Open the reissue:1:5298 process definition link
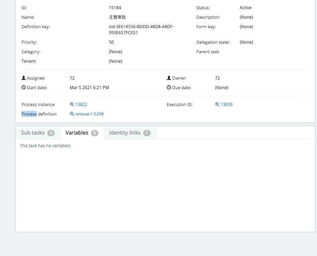The width and height of the screenshot is (317, 256). (89, 114)
